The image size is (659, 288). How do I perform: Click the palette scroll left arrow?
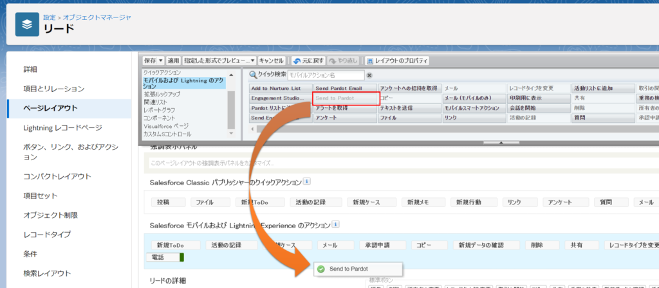[252, 129]
